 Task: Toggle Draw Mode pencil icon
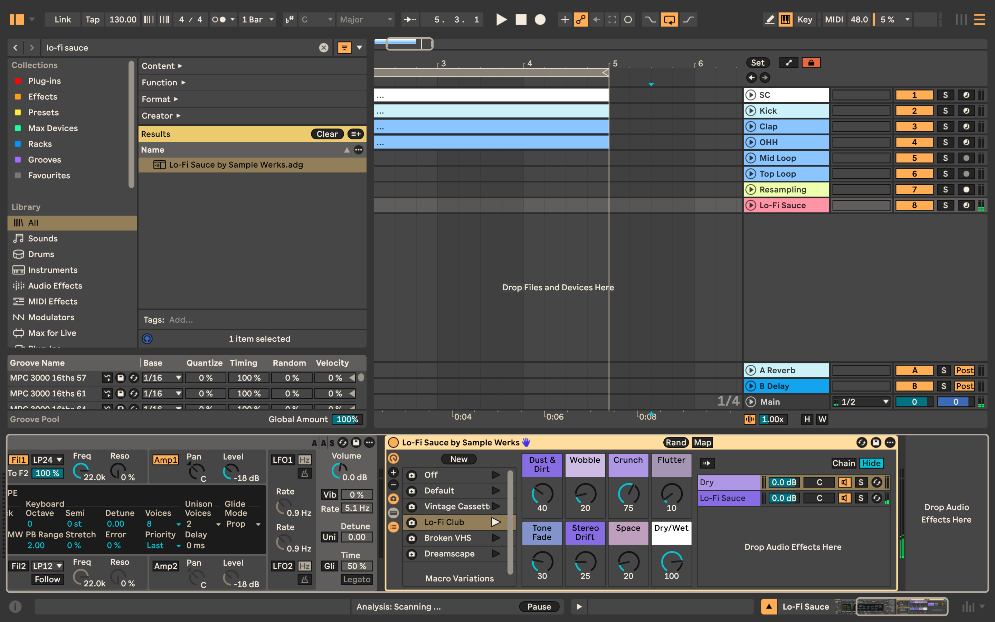point(769,19)
